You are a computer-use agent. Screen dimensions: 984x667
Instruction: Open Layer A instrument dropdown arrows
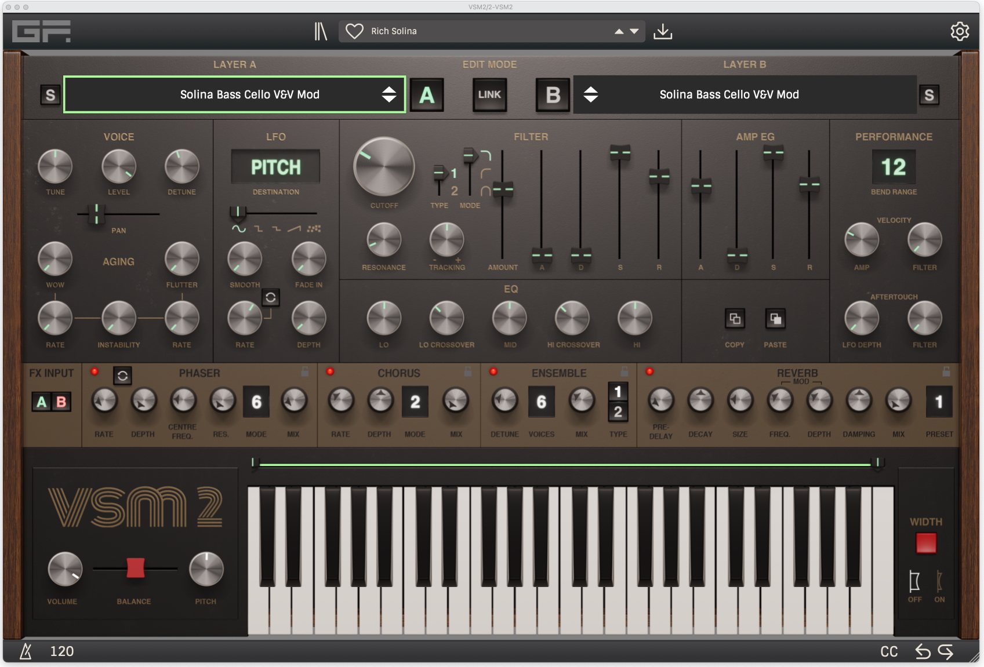[x=389, y=94]
